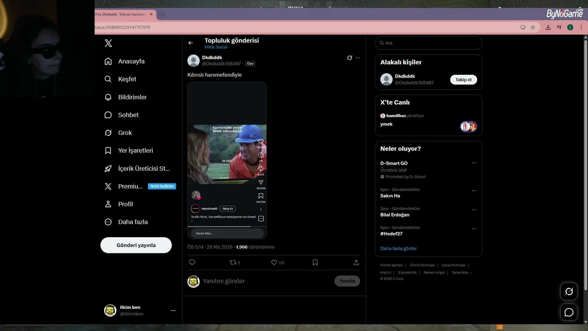Open browser downloads icon

coord(548,28)
